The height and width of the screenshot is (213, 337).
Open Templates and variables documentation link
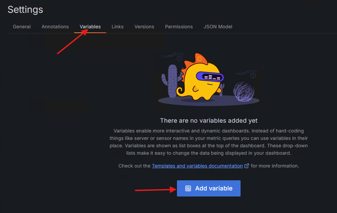tap(197, 166)
